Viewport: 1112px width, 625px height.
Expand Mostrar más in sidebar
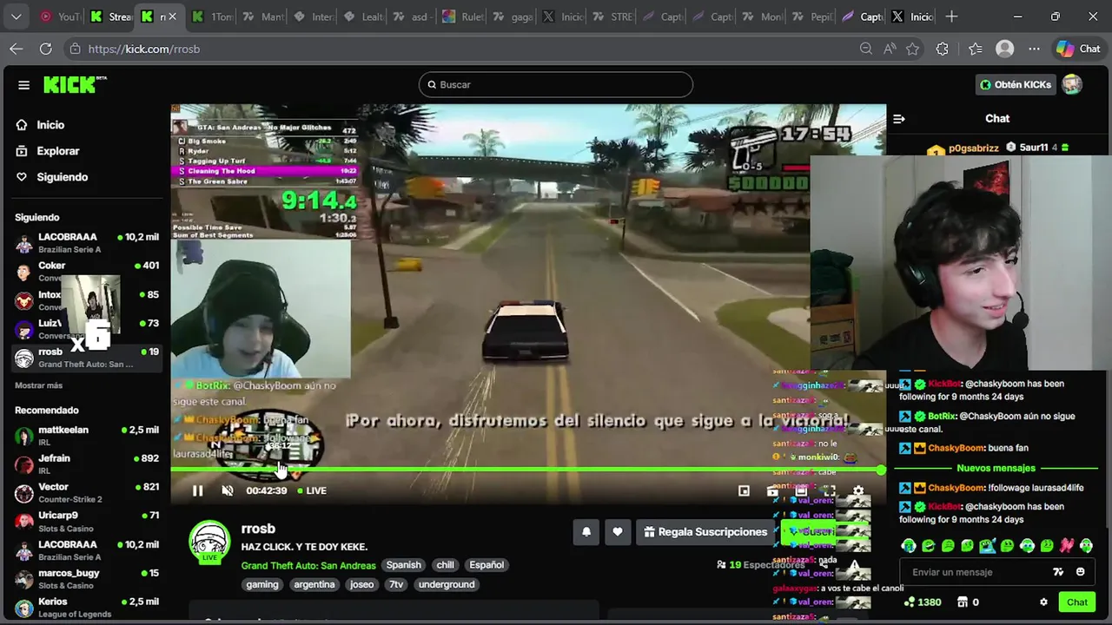pyautogui.click(x=38, y=385)
